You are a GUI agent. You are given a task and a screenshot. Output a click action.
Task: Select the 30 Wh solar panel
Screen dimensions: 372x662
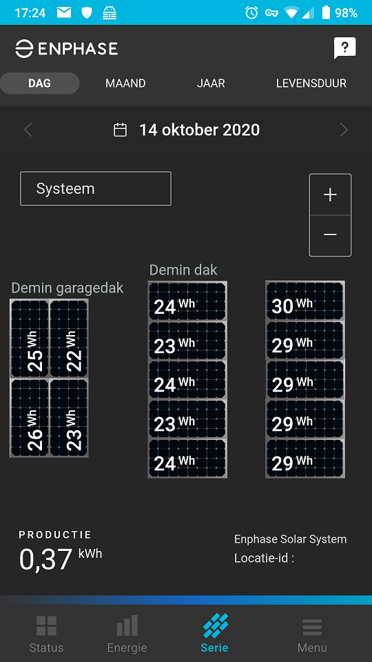point(305,301)
